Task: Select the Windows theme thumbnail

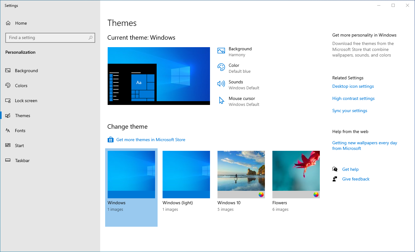Action: click(x=131, y=175)
